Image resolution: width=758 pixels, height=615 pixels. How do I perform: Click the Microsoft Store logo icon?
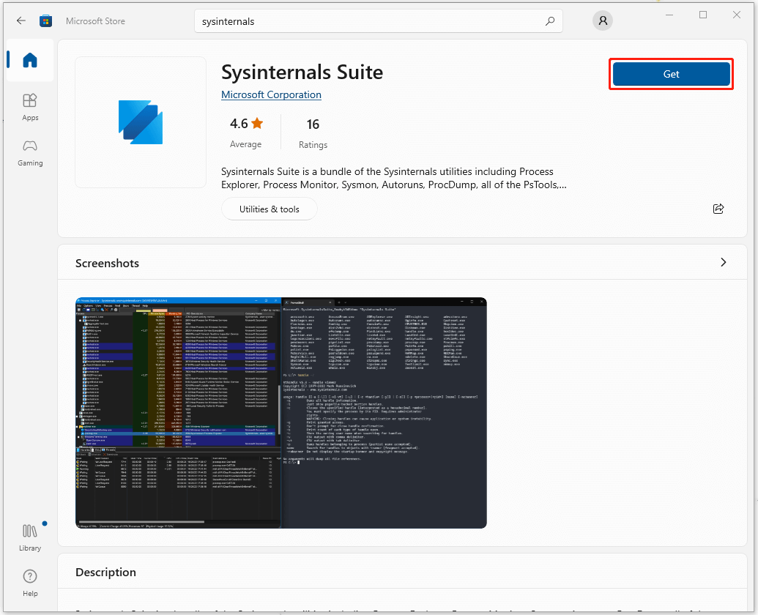(x=46, y=20)
